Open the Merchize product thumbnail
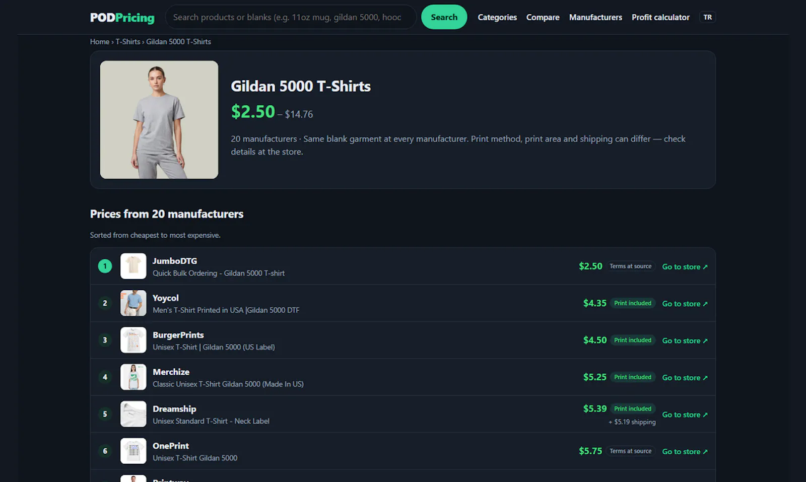The width and height of the screenshot is (806, 482). click(x=133, y=377)
